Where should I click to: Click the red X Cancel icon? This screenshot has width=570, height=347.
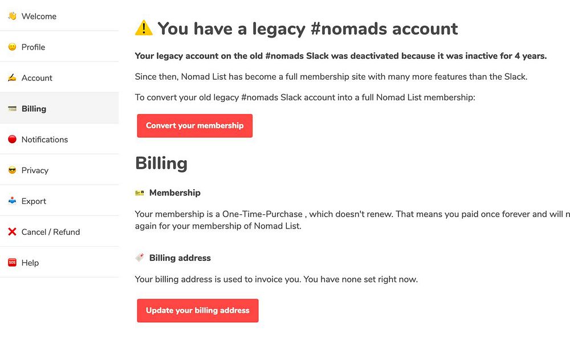tap(12, 232)
